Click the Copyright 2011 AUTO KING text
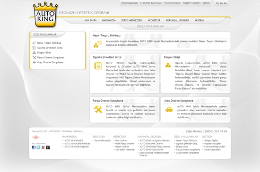Screen dimensions: 260x172 pyautogui.click(x=58, y=131)
